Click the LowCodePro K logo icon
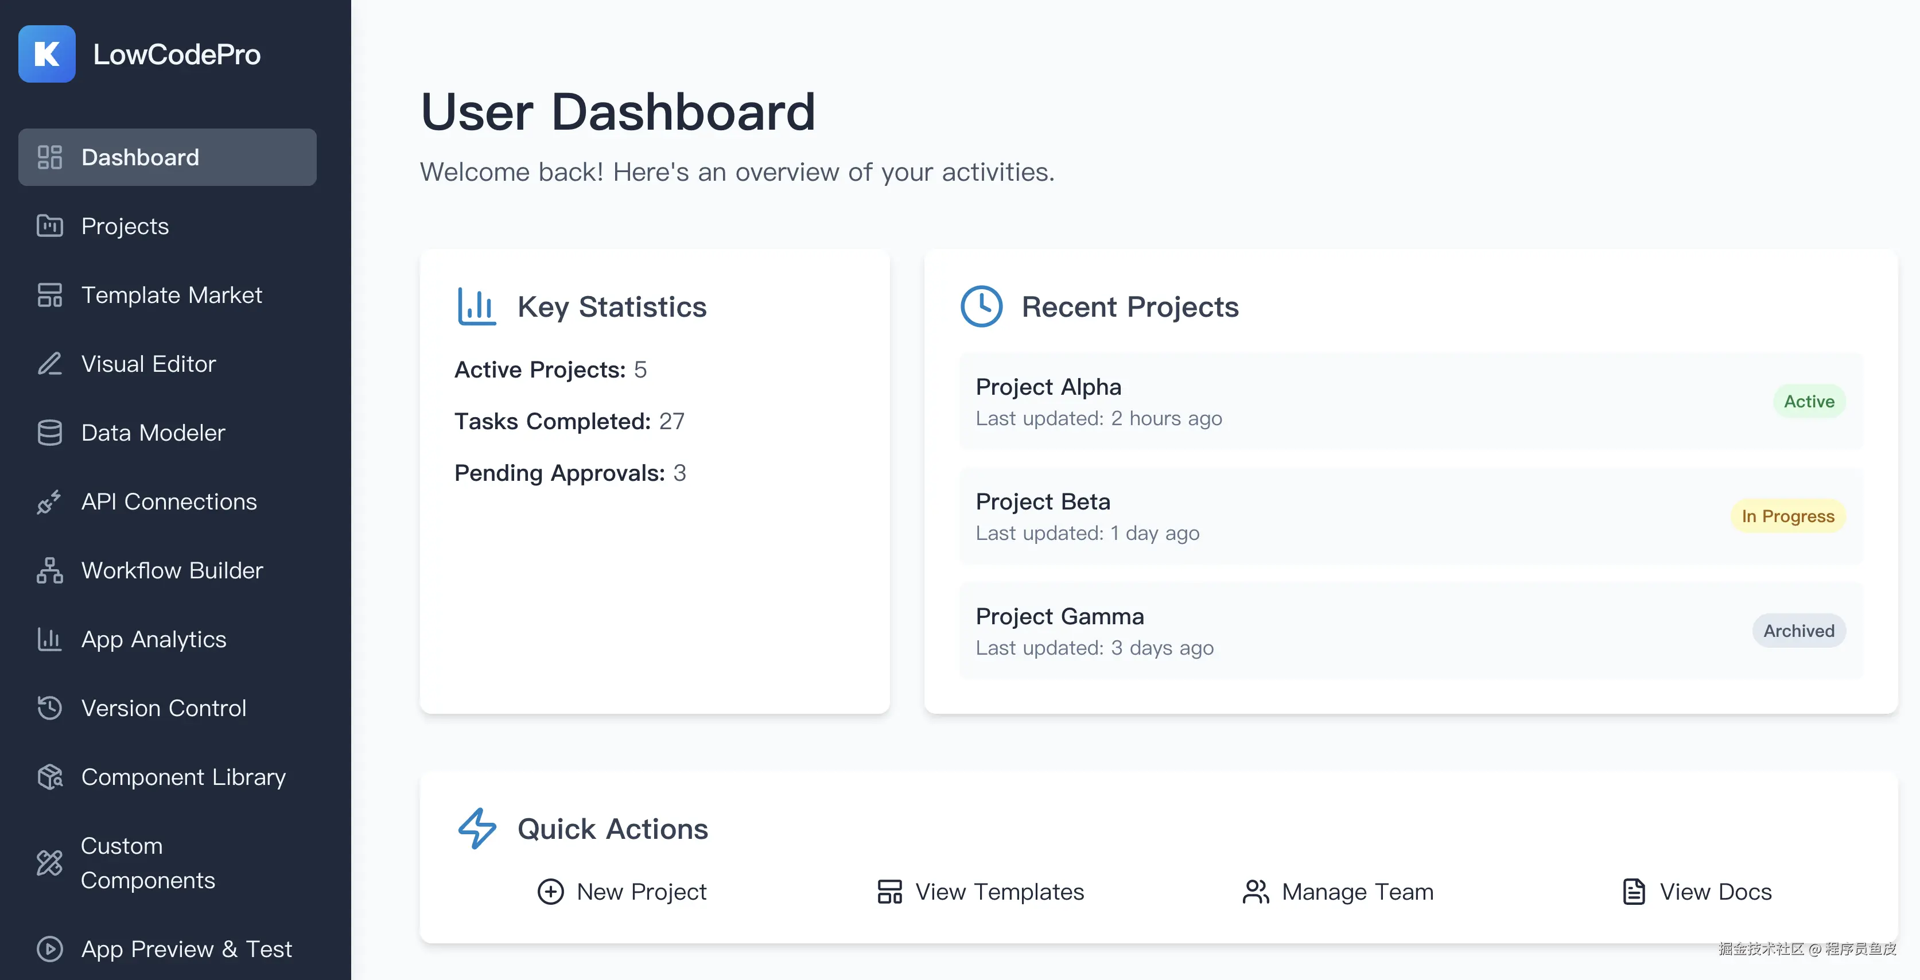Viewport: 1920px width, 980px height. point(46,54)
